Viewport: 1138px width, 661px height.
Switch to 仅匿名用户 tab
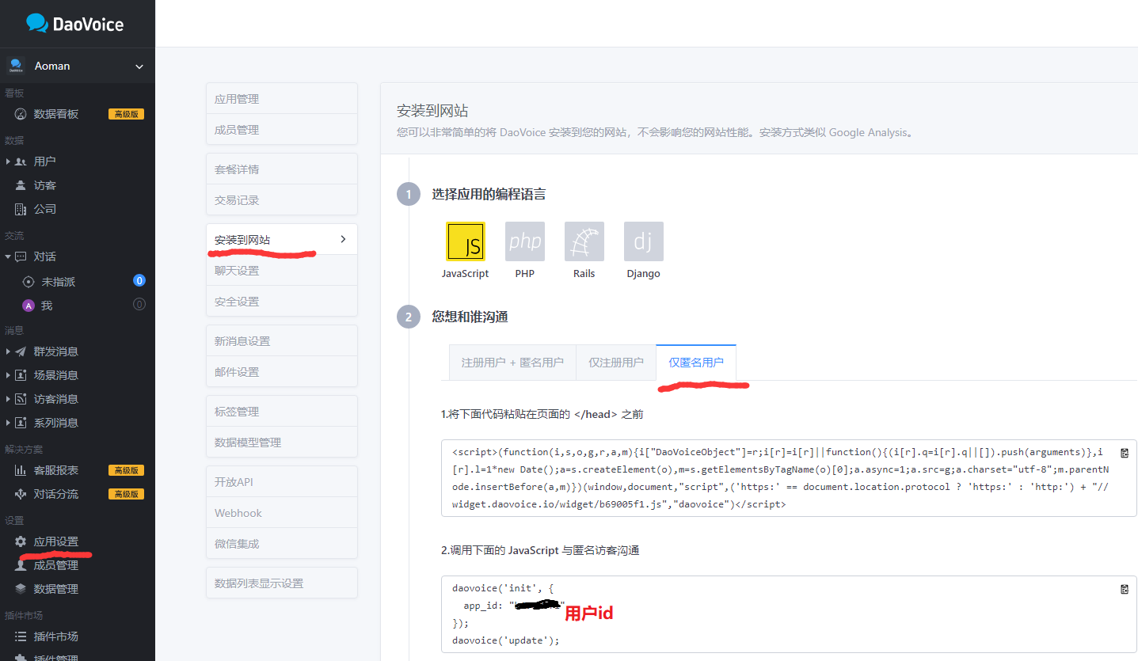[696, 363]
